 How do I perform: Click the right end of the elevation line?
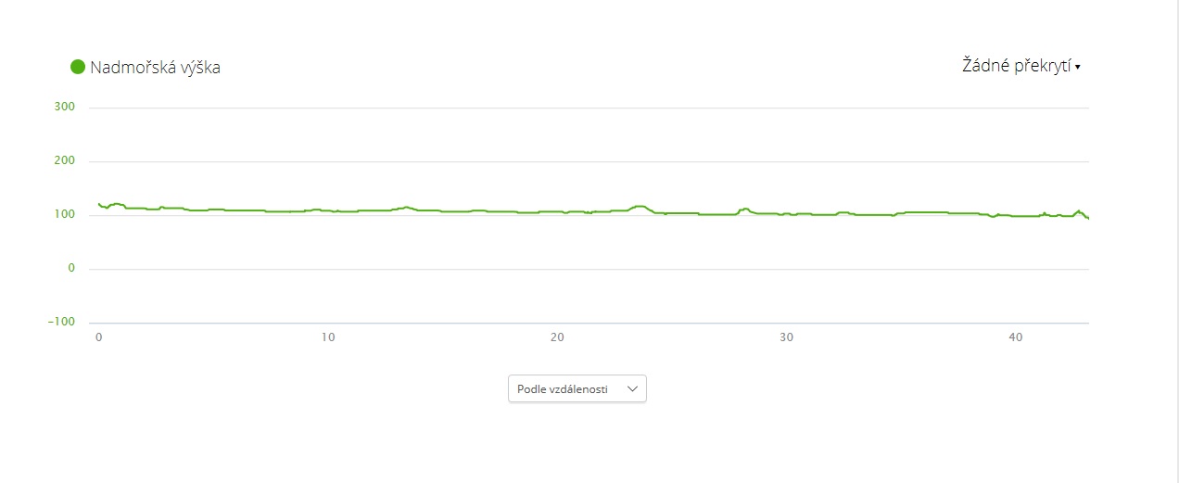[1087, 218]
